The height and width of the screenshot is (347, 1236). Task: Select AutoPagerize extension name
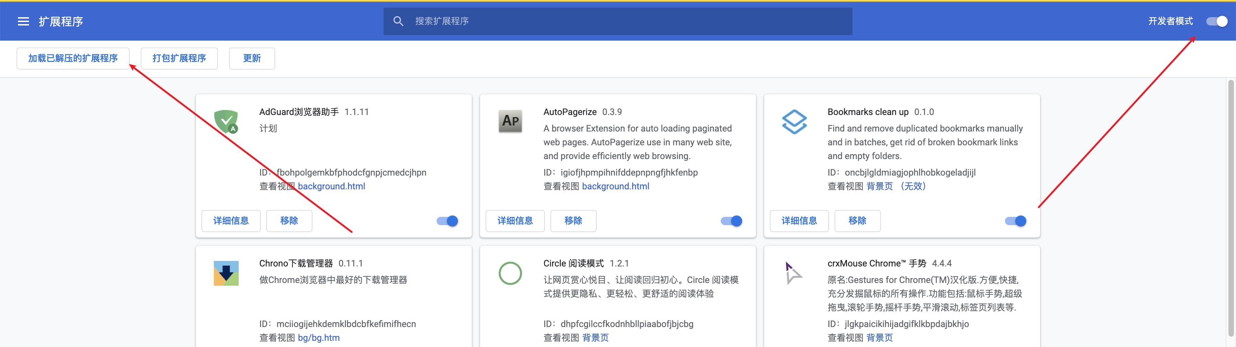(x=570, y=112)
